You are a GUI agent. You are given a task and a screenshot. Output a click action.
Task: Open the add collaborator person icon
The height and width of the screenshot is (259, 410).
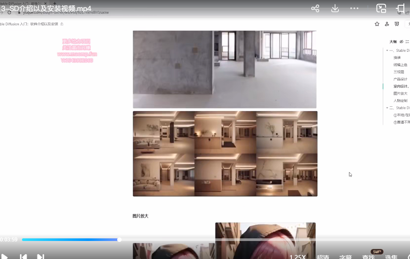tap(387, 24)
